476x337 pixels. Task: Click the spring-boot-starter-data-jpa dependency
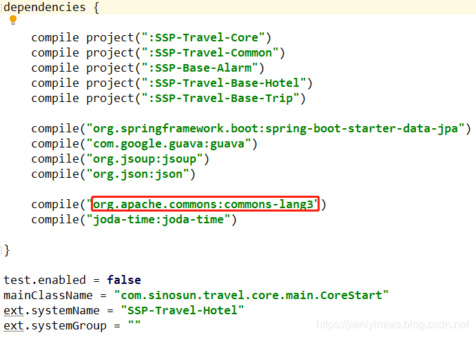pyautogui.click(x=276, y=129)
